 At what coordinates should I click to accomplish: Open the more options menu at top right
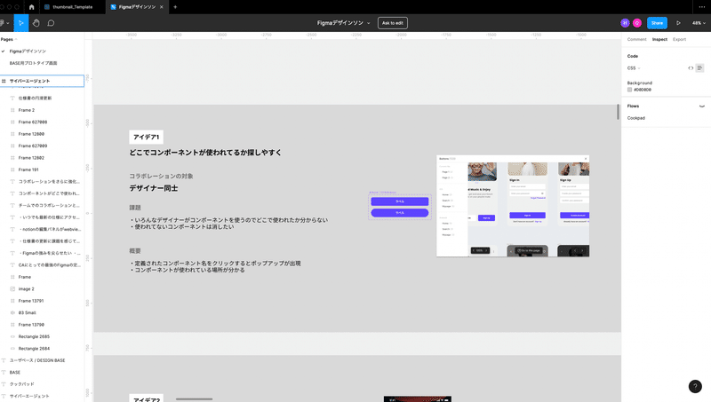pos(701,7)
